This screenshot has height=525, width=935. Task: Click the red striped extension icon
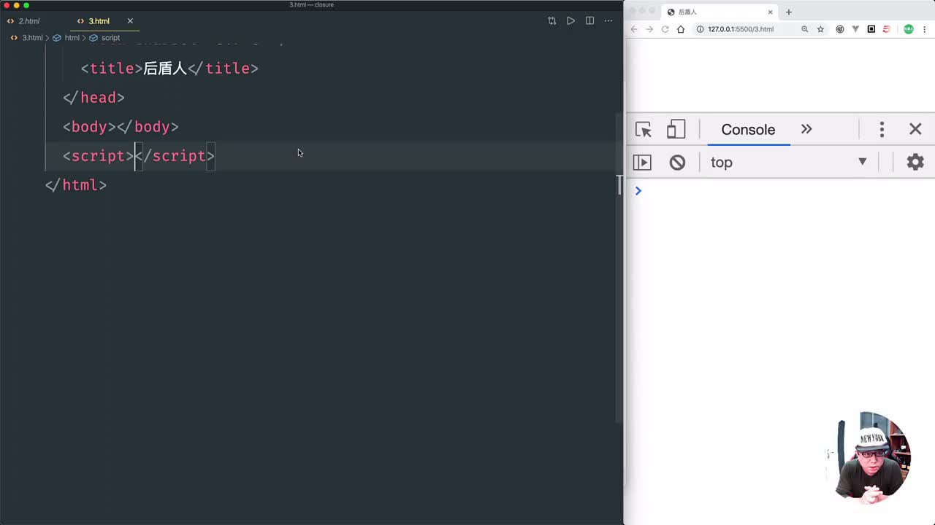point(887,29)
